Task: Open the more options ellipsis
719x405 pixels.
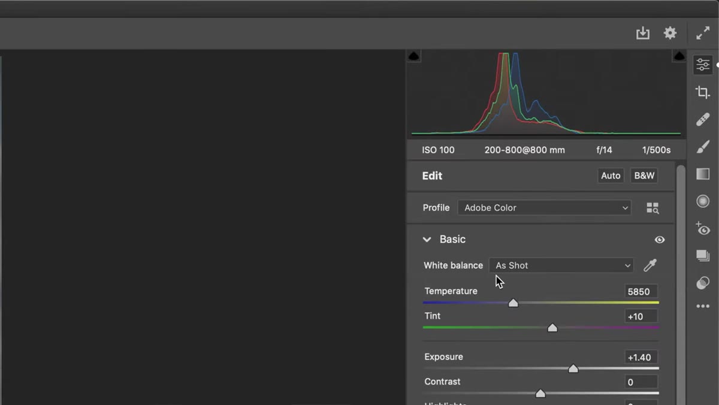Action: [703, 306]
